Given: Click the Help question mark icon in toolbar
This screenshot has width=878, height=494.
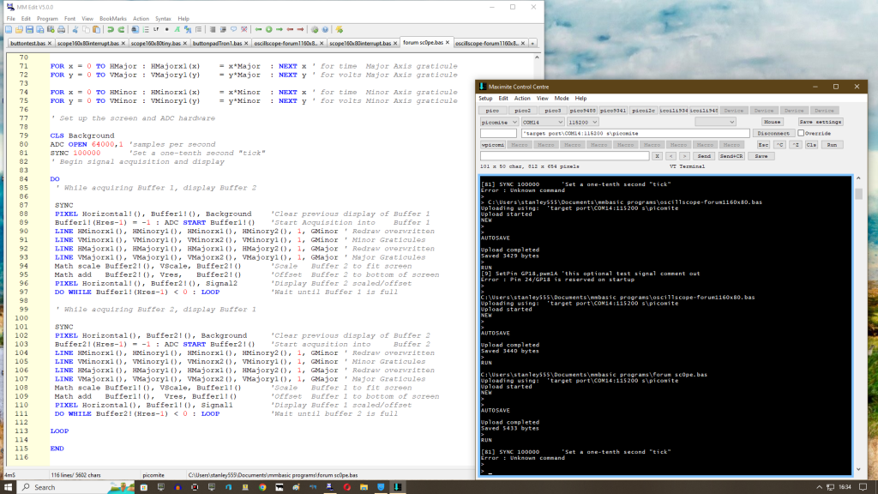Looking at the screenshot, I should tap(325, 29).
